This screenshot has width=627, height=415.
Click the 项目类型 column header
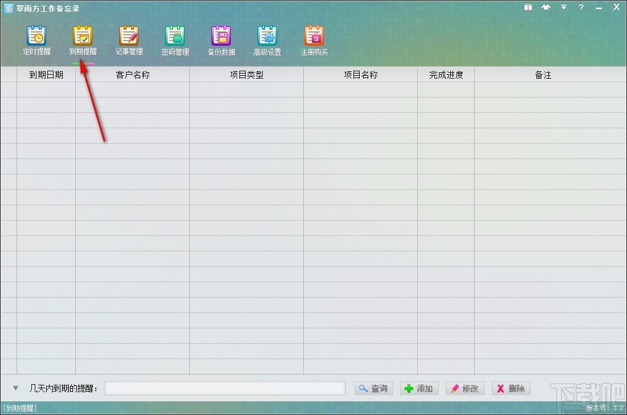coord(246,75)
